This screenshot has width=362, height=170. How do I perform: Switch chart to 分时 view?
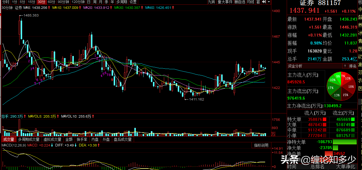6,2
